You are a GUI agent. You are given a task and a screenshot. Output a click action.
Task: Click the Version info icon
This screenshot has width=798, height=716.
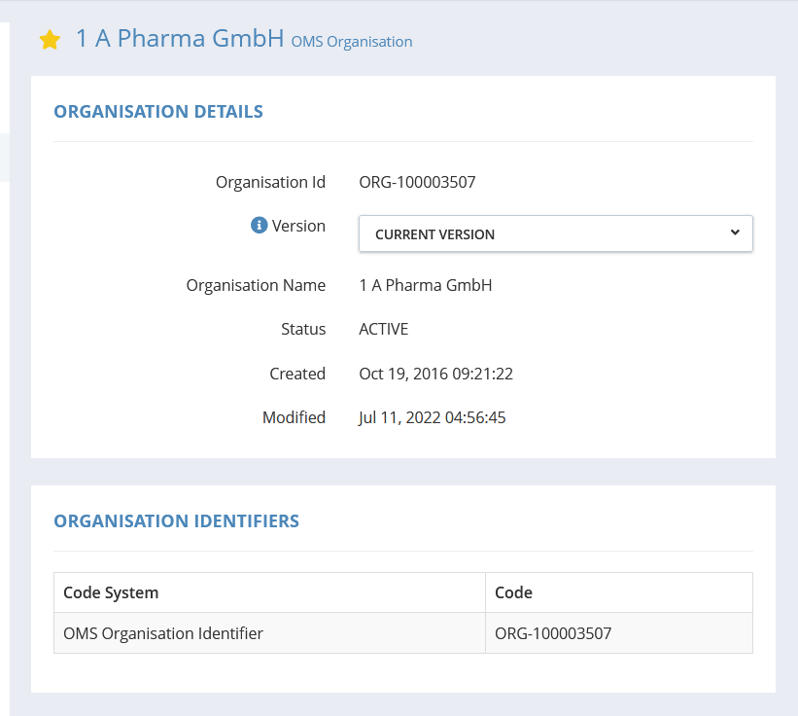point(259,226)
